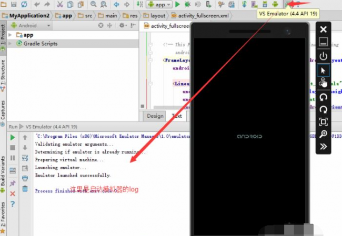Click the Copy icon in the toolbar
This screenshot has width=342, height=236.
tap(70, 4)
